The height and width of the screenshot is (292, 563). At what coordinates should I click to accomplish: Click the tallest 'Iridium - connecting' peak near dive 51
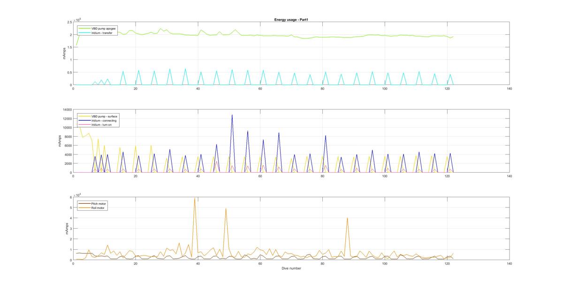(x=232, y=115)
